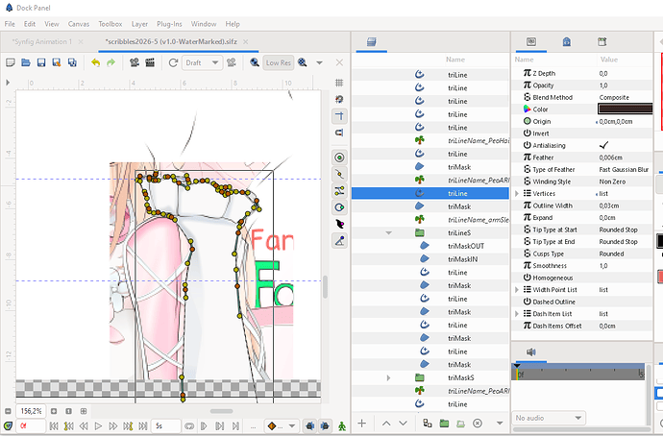The width and height of the screenshot is (663, 436).
Task: Click the clapperboard preview icon
Action: tap(150, 62)
